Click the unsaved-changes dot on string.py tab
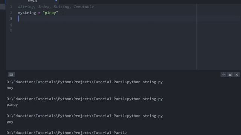241x135 pixels. (56, 1)
